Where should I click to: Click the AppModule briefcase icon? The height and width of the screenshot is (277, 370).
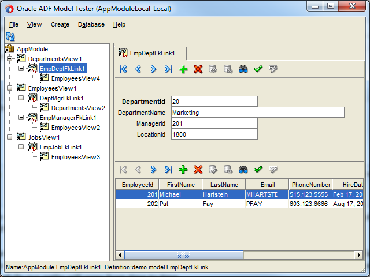click(x=10, y=48)
